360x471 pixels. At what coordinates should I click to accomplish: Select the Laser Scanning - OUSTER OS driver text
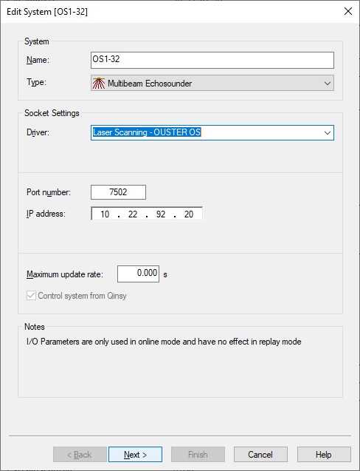point(147,132)
